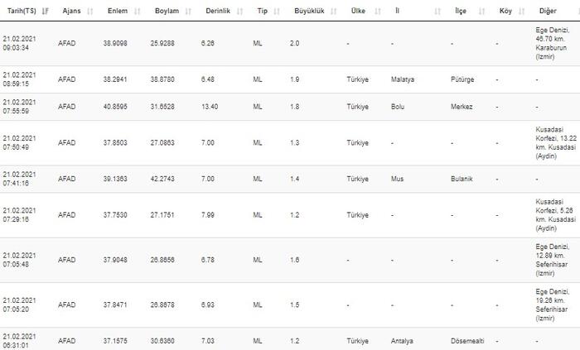Sort by magnitude using Büyüklük sort icon
The height and width of the screenshot is (350, 580).
(x=333, y=11)
